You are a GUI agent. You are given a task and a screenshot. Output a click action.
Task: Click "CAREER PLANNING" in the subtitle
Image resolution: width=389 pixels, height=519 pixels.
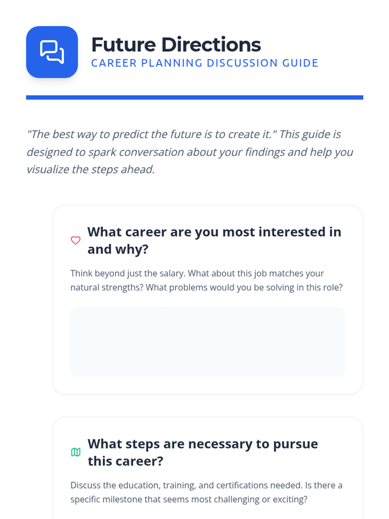point(147,63)
